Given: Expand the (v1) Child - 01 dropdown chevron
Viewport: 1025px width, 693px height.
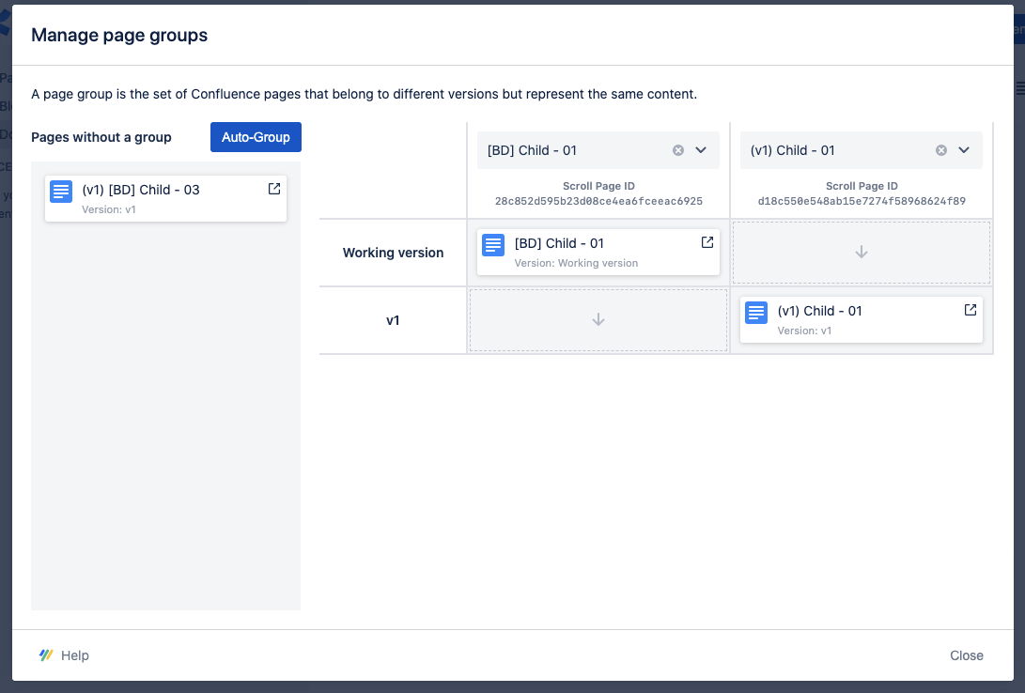Looking at the screenshot, I should (964, 150).
